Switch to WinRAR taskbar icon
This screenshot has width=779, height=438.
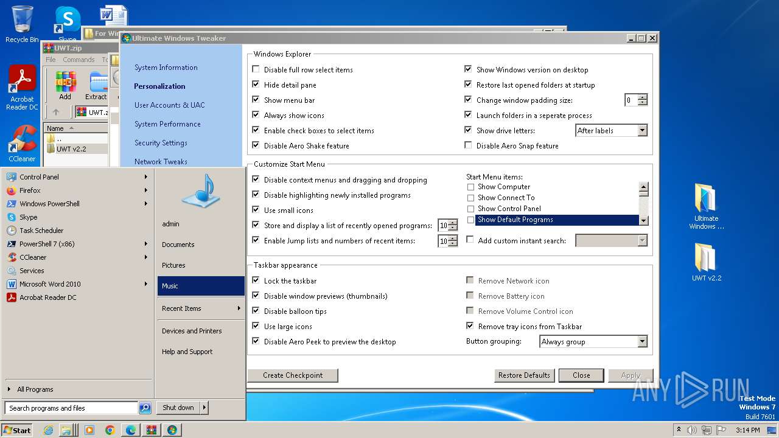(x=151, y=430)
